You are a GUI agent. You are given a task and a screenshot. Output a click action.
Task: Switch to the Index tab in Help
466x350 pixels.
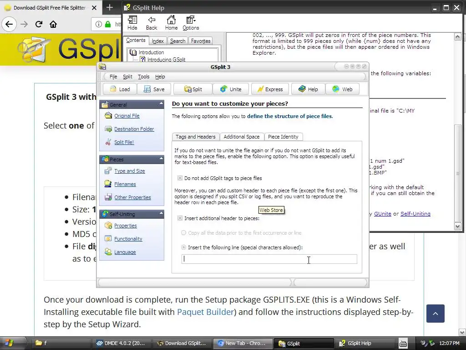(x=158, y=41)
